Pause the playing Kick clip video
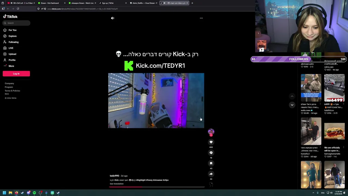Image resolution: width=348 pixels, height=196 pixels. 156,100
